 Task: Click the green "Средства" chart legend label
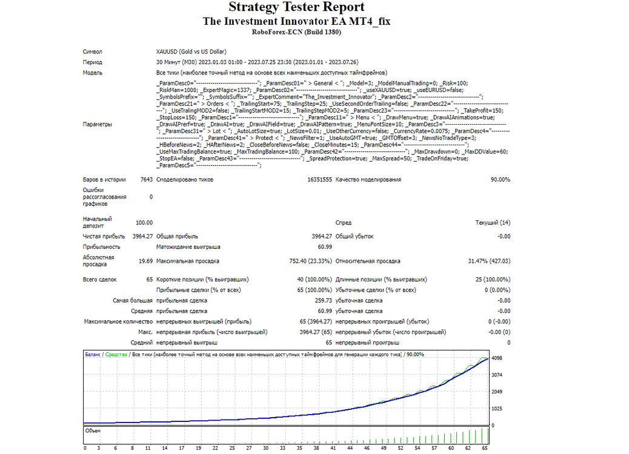click(116, 355)
